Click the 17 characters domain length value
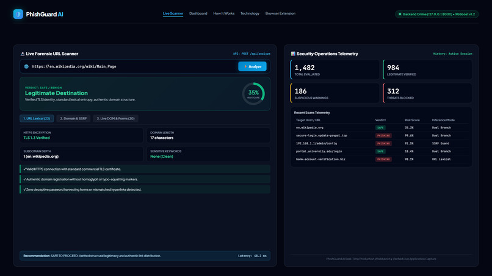Screen dimensions: 492x276 [x=162, y=138]
